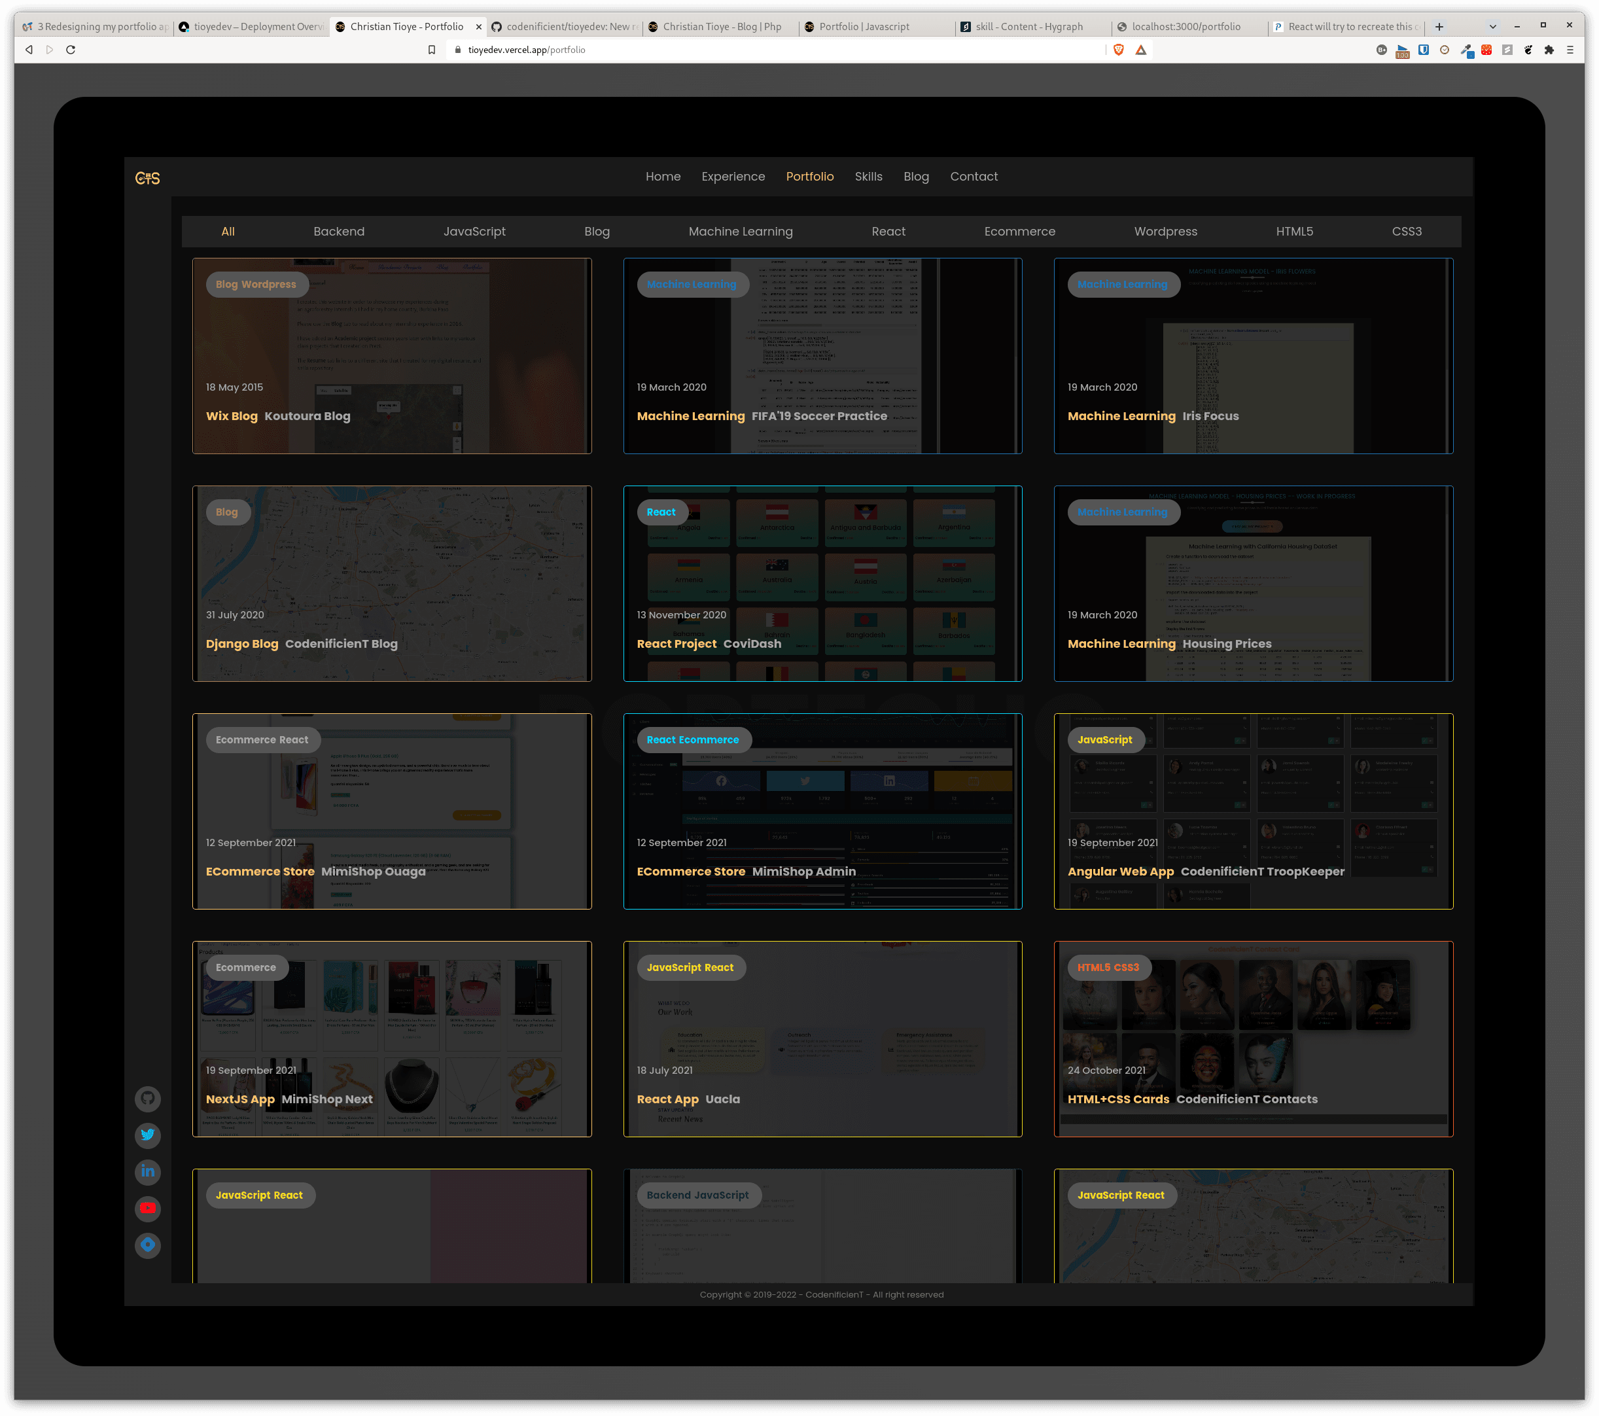This screenshot has width=1599, height=1416.
Task: Bookmark this page from address bar
Action: click(x=431, y=50)
